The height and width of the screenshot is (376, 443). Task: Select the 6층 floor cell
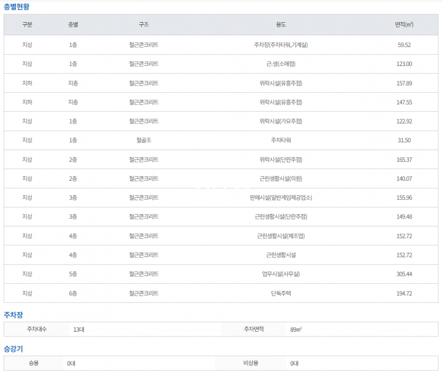(x=73, y=293)
